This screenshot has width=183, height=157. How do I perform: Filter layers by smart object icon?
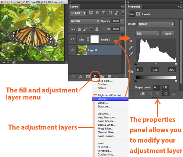(117, 13)
